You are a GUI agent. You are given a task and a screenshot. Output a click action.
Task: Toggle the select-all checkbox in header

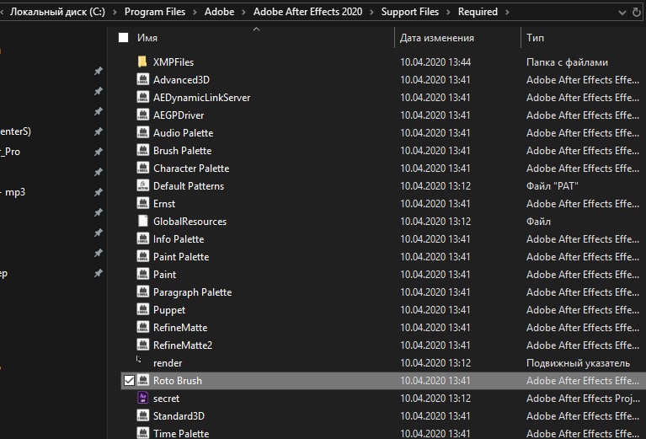[x=123, y=38]
